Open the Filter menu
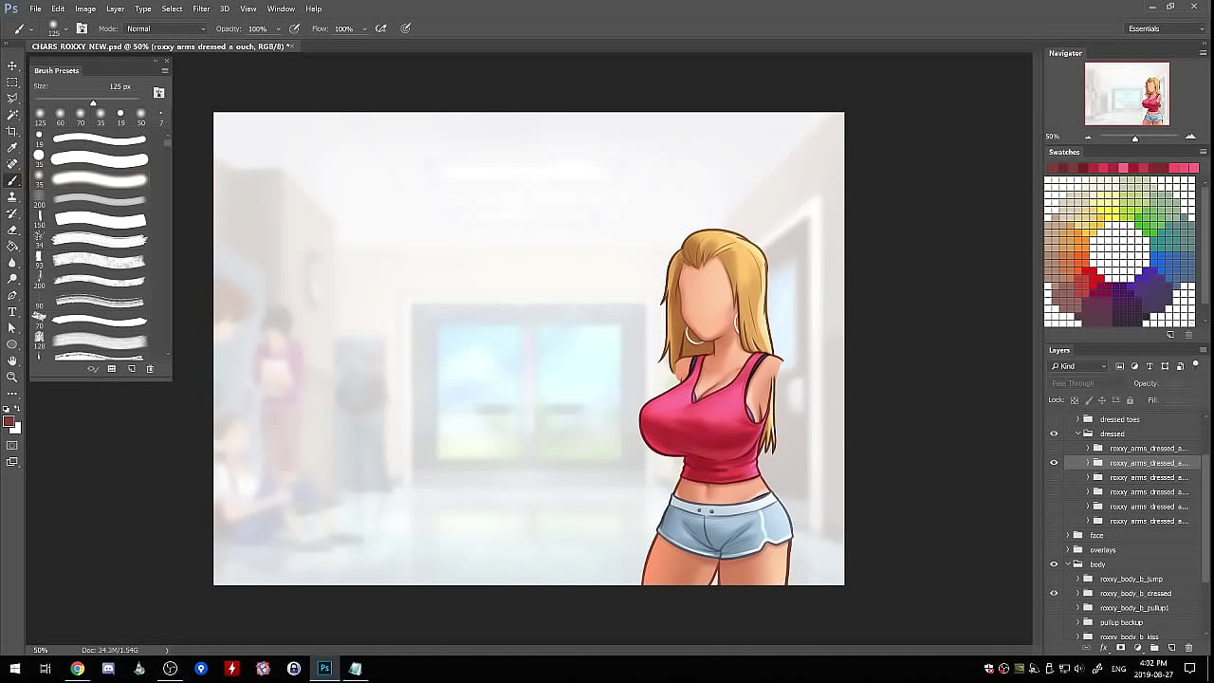The height and width of the screenshot is (683, 1214). (x=201, y=9)
